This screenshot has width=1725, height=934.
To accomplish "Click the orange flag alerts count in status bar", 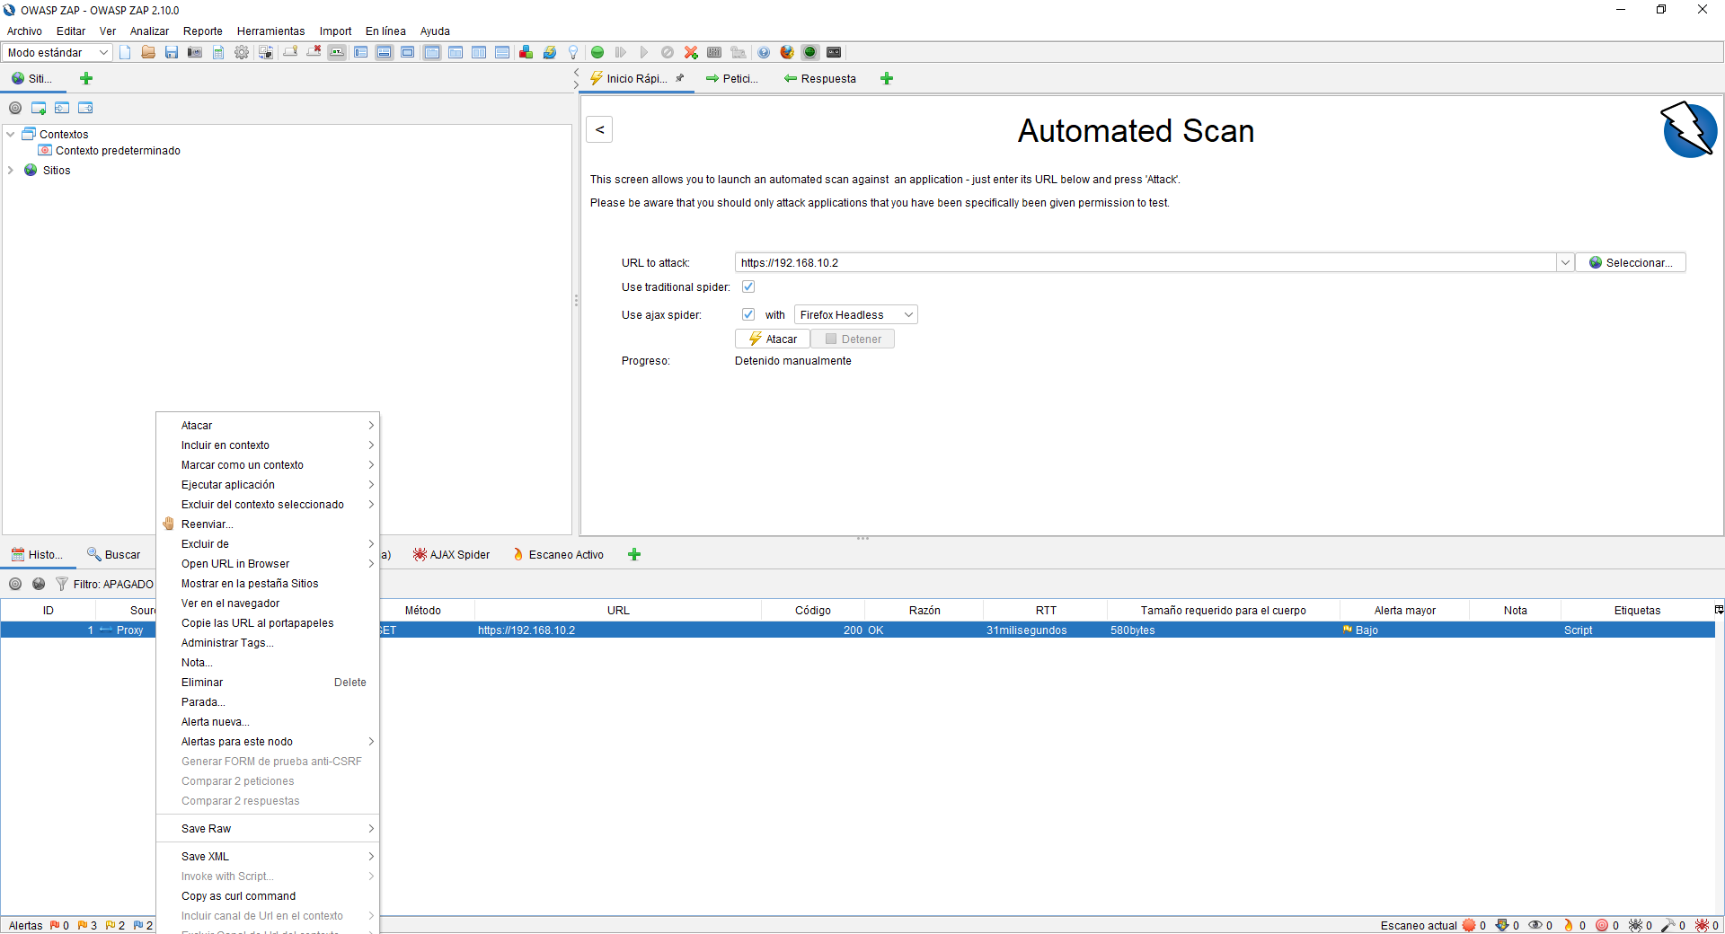I will tap(83, 925).
